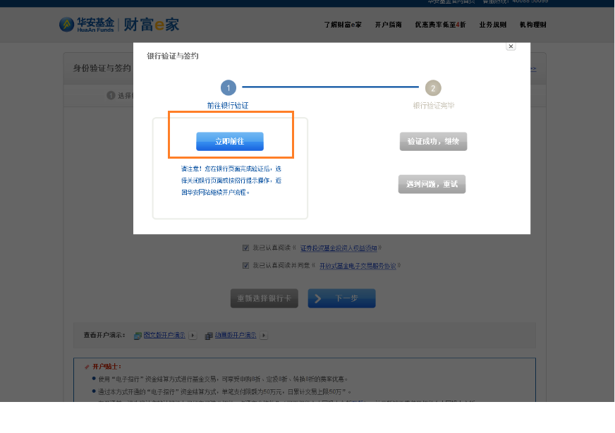
Task: Click the HuaAn Funds logo
Action: pos(87,25)
